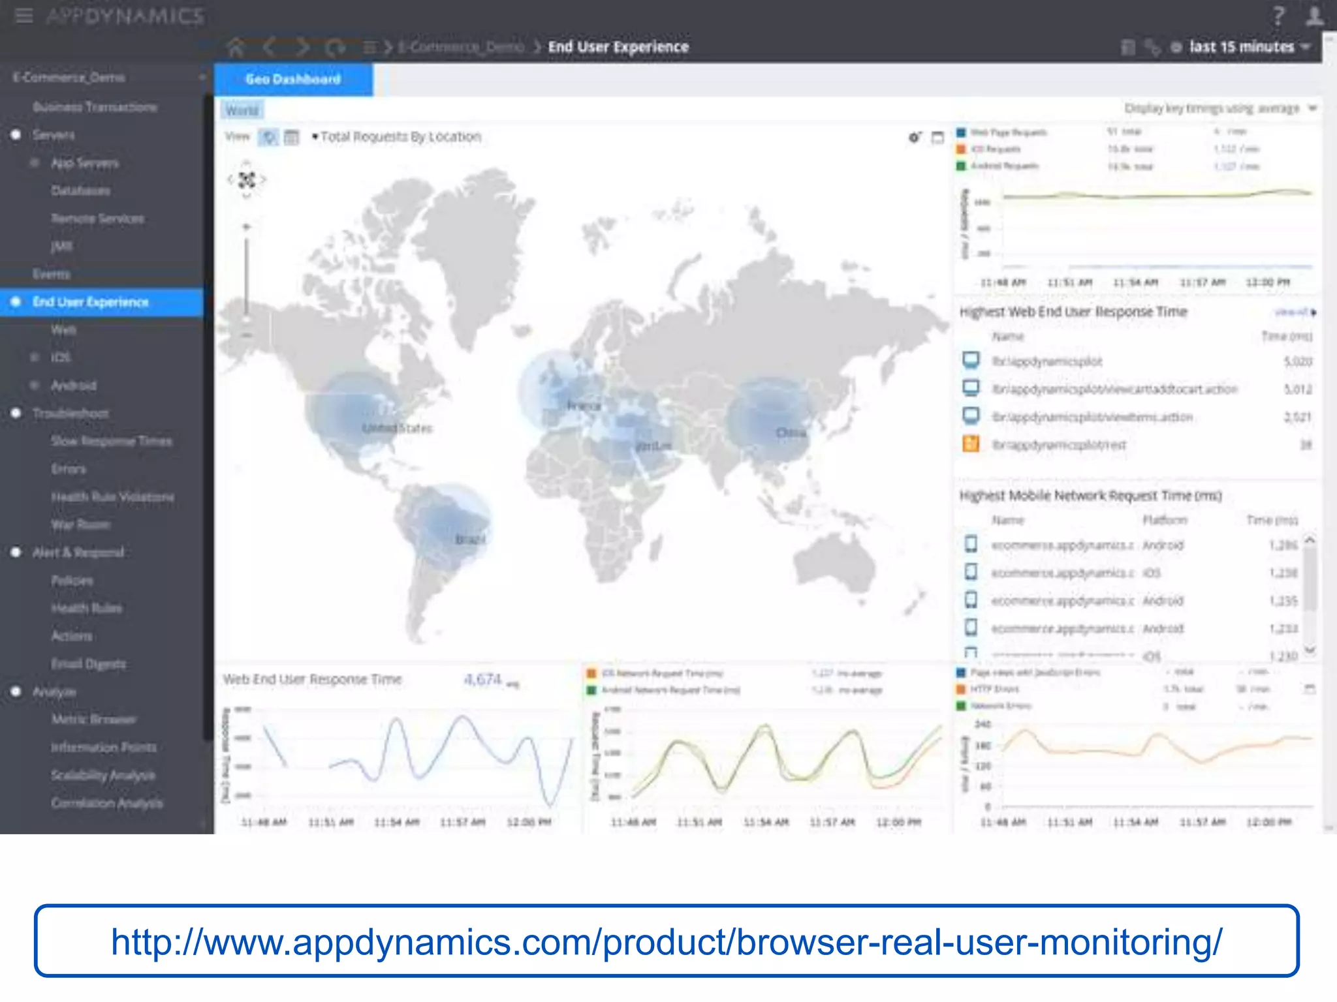Image resolution: width=1337 pixels, height=1002 pixels.
Task: Expand the App Servers node
Action: 36,163
